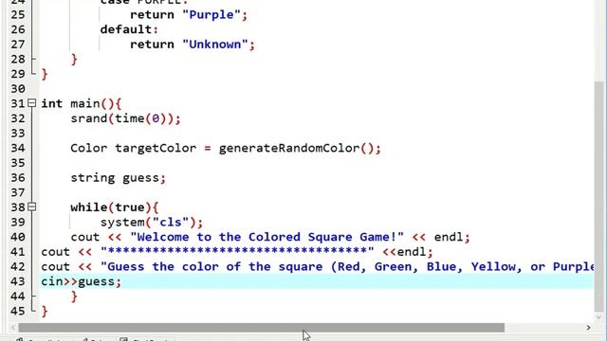Click the cin>>guess; statement
Image resolution: width=607 pixels, height=341 pixels.
[x=82, y=281]
